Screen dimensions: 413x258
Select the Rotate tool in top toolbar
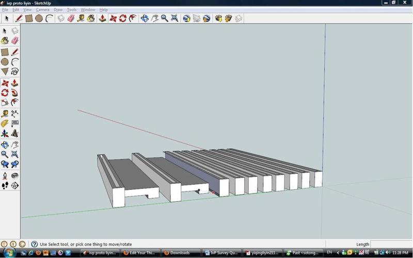click(x=123, y=19)
